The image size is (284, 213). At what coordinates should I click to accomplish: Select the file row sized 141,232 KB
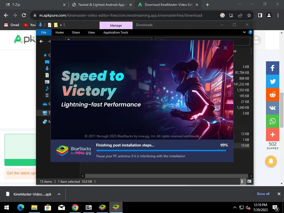pyautogui.click(x=242, y=84)
